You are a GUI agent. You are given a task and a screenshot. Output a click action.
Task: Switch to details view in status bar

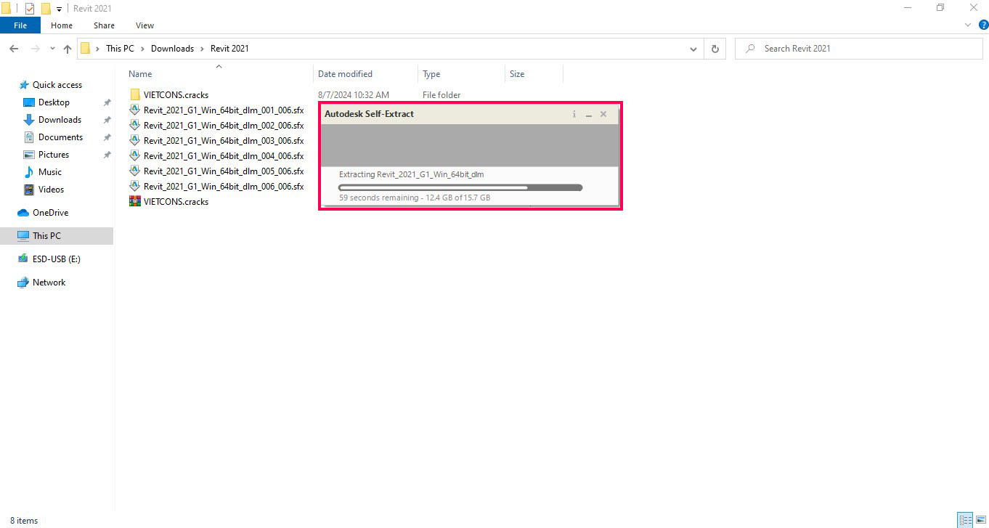pos(964,520)
